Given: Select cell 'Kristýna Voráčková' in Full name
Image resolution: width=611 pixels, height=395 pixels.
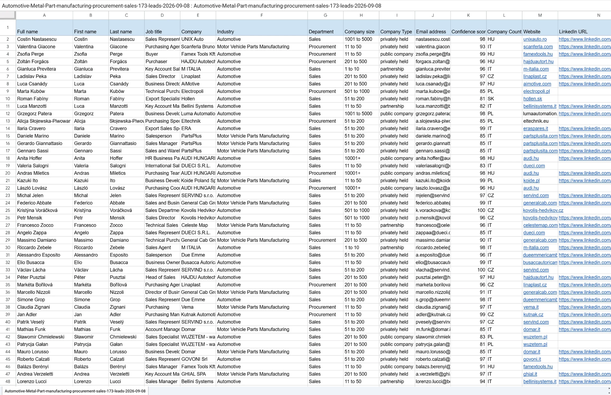Looking at the screenshot, I should (44, 210).
